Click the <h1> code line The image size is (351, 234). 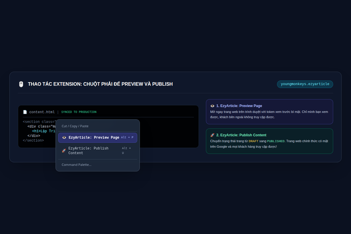(x=44, y=131)
